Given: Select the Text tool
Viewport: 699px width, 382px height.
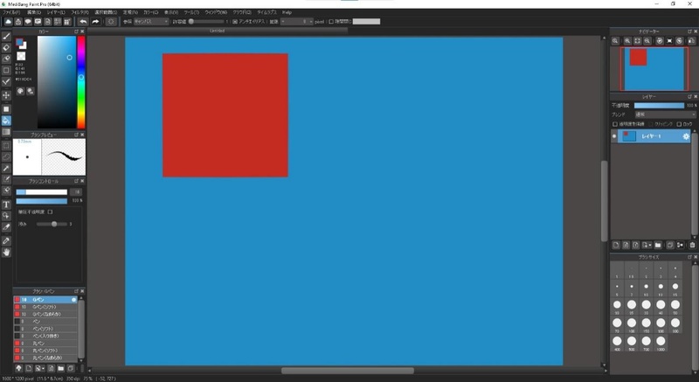Looking at the screenshot, I should point(6,205).
